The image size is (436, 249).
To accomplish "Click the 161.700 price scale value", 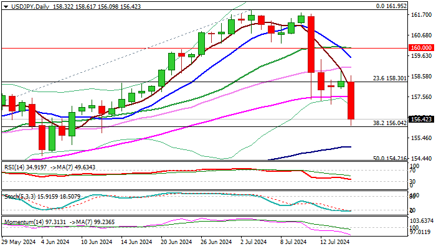I will click(421, 14).
